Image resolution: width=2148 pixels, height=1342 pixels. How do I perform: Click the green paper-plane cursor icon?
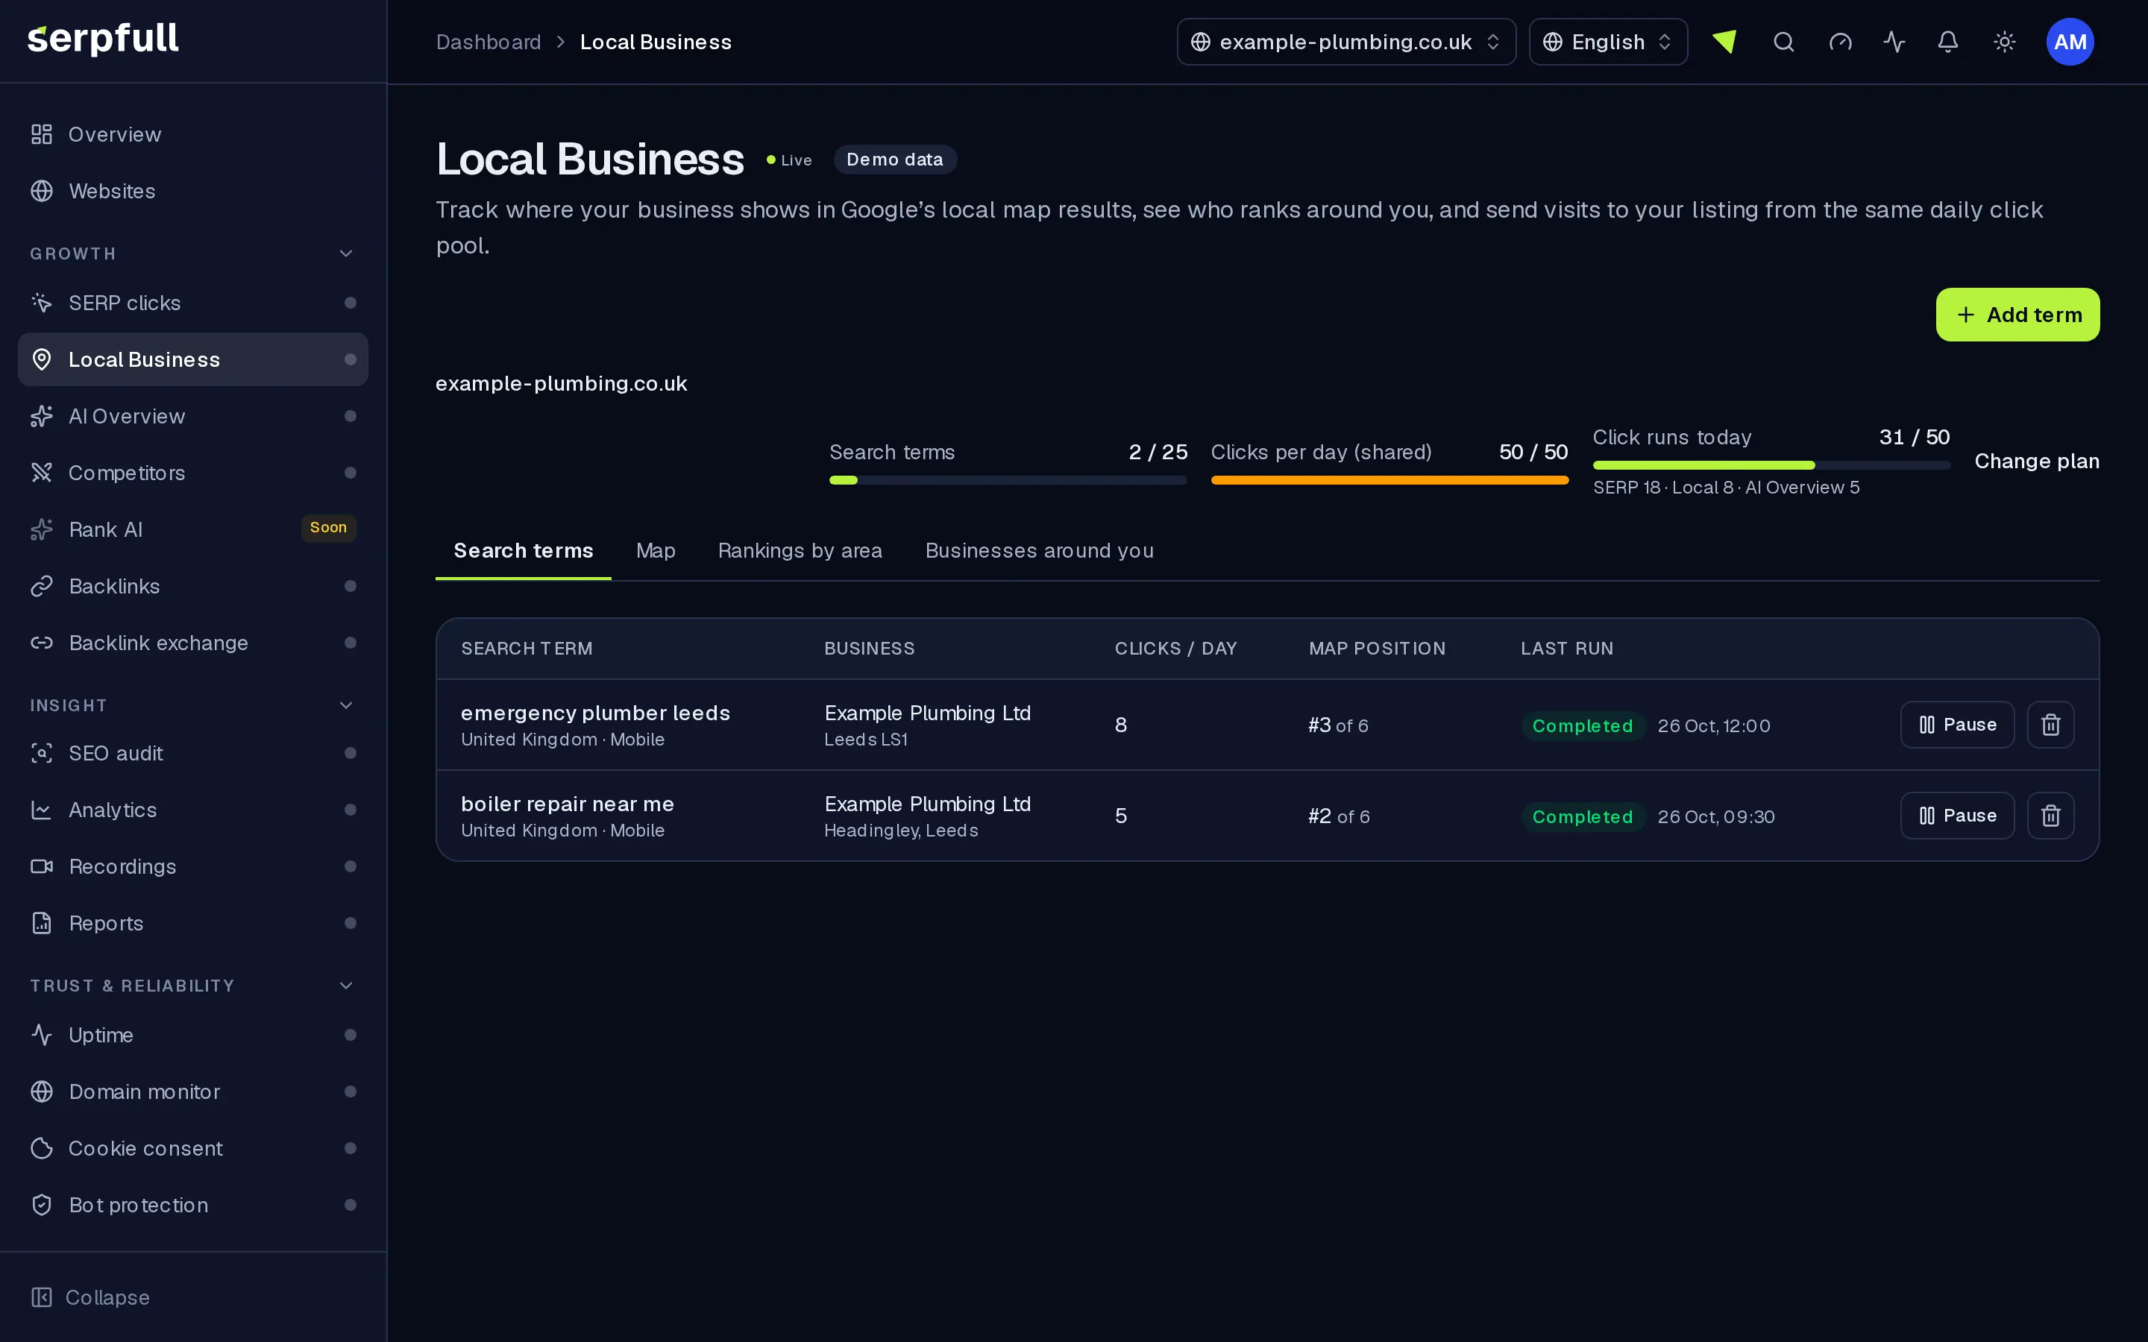(1724, 42)
